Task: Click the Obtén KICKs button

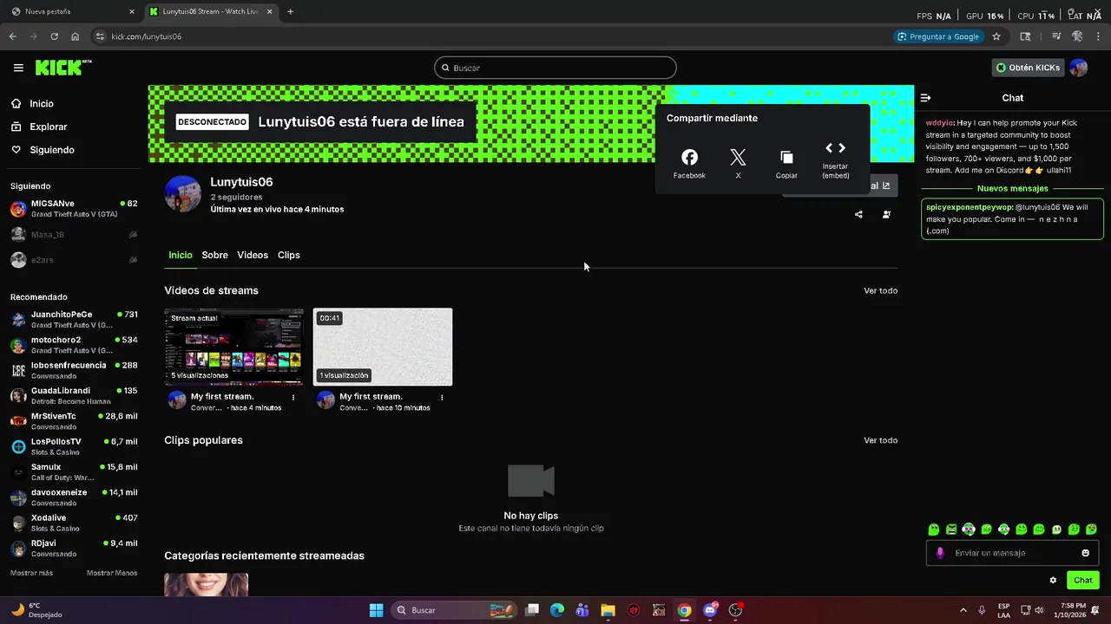Action: [1029, 68]
